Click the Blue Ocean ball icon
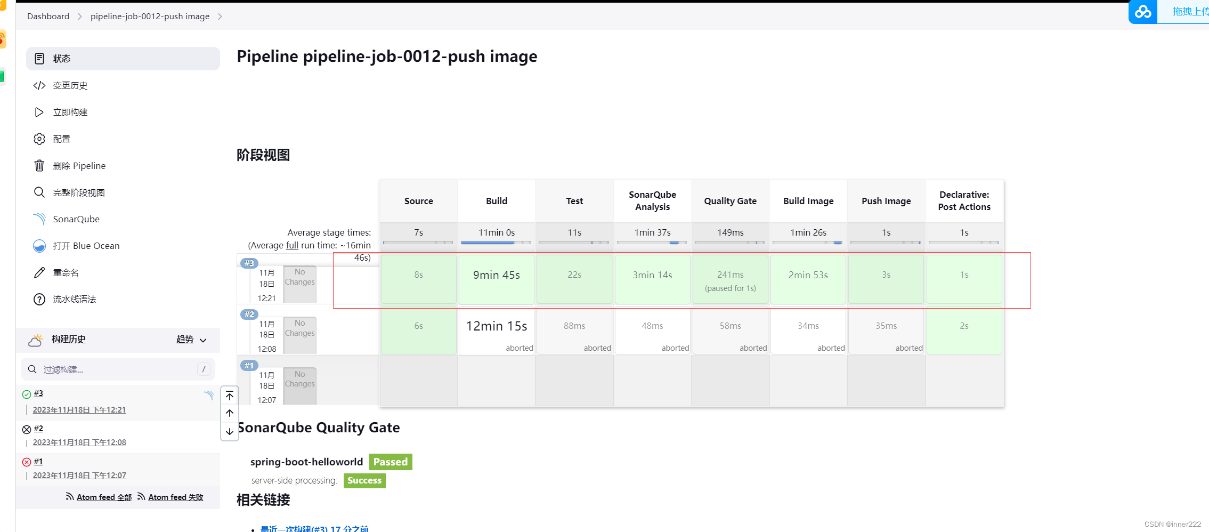Image resolution: width=1209 pixels, height=532 pixels. click(39, 246)
